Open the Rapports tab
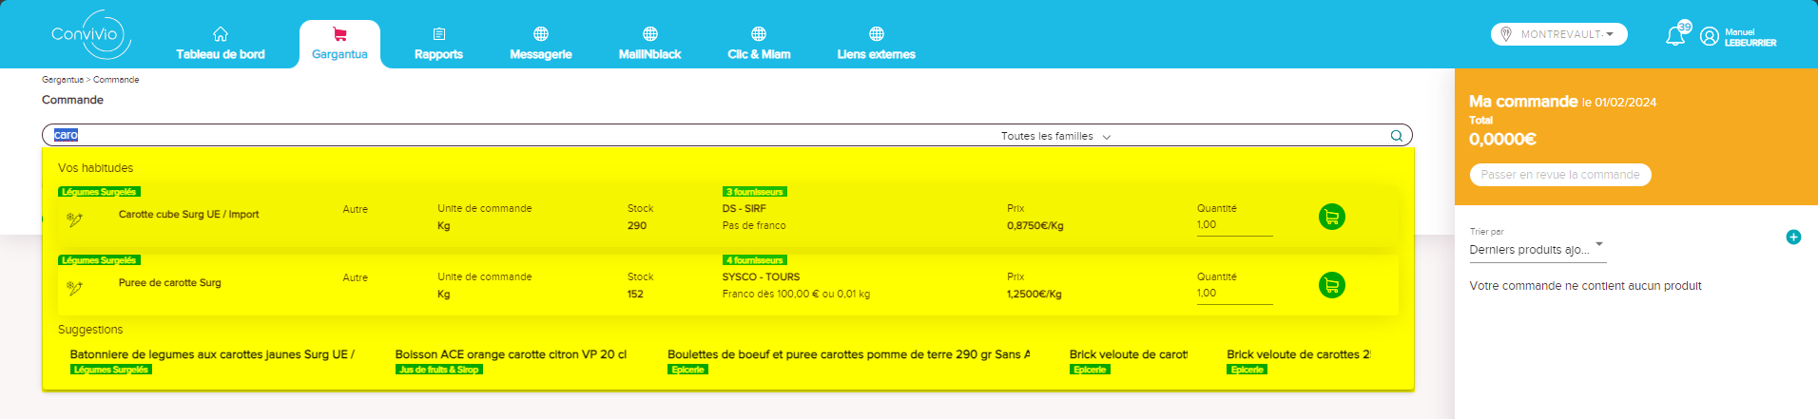1818x419 pixels. click(x=438, y=44)
